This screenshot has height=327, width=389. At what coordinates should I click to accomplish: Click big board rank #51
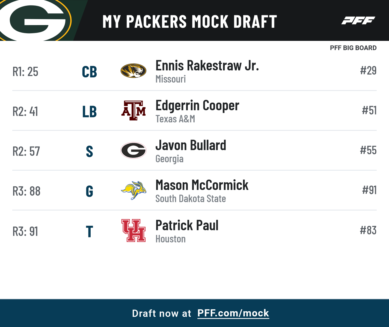(x=369, y=110)
